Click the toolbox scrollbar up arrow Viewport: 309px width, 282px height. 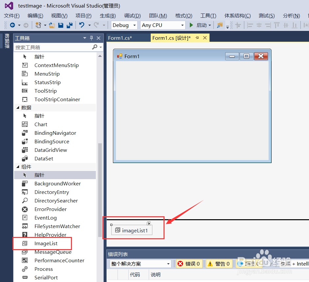[x=100, y=56]
